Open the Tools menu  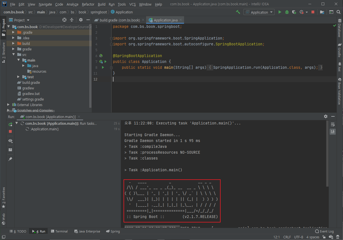122,4
